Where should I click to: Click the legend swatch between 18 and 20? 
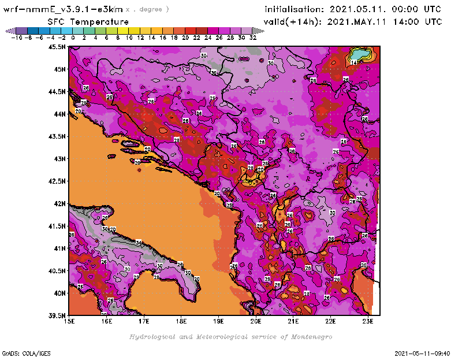179,31
